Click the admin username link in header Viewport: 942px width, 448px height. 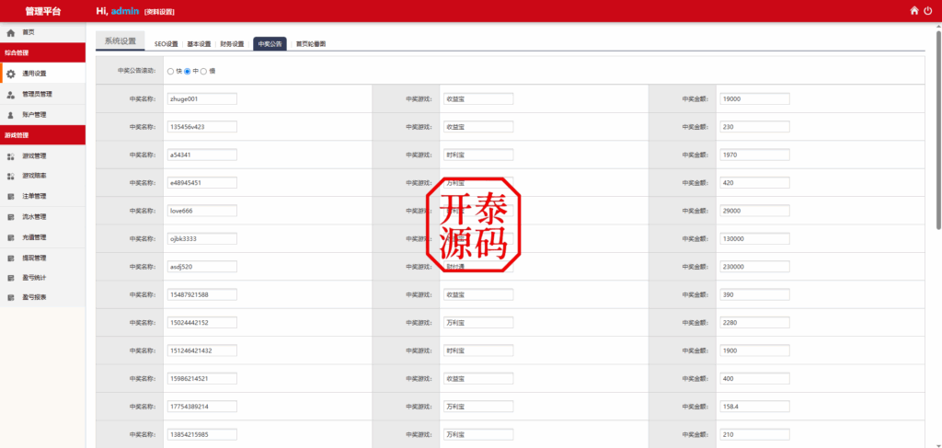coord(125,11)
